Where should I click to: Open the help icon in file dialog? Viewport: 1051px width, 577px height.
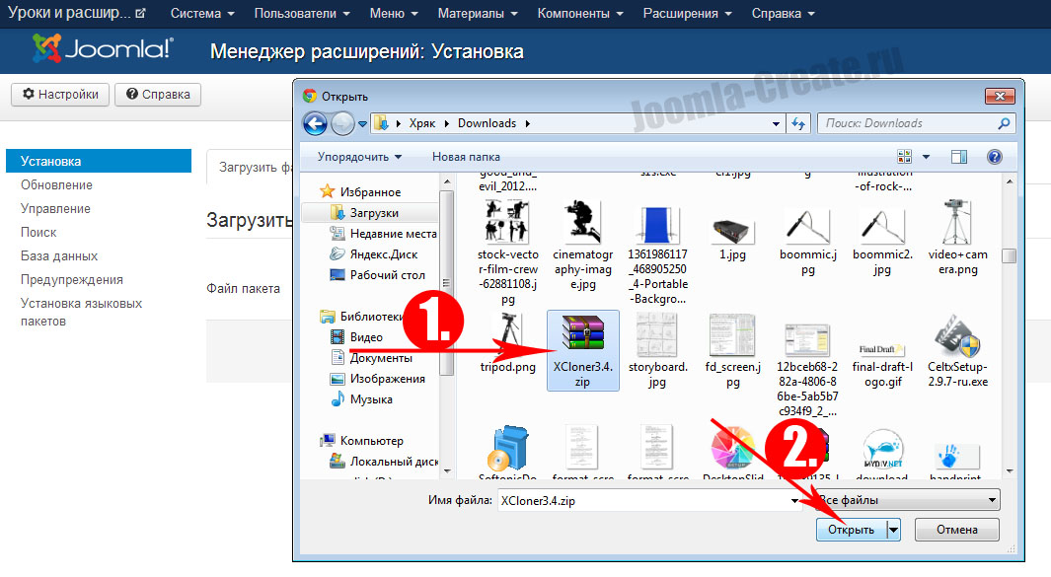pyautogui.click(x=994, y=157)
